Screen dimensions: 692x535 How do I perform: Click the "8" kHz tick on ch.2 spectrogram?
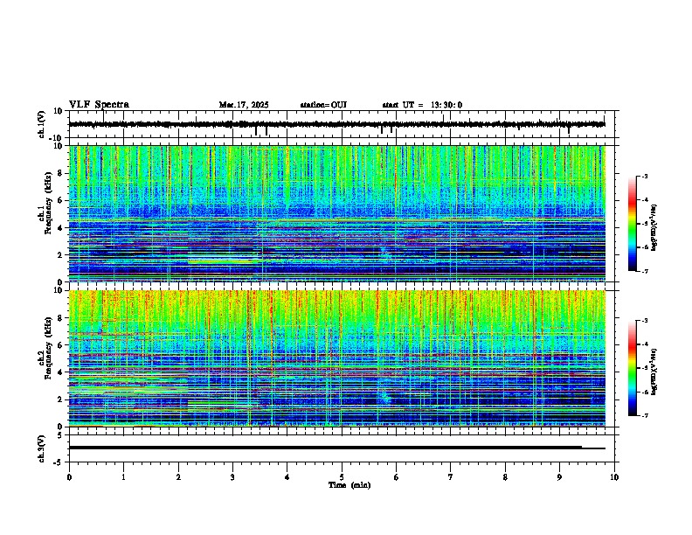click(x=61, y=318)
